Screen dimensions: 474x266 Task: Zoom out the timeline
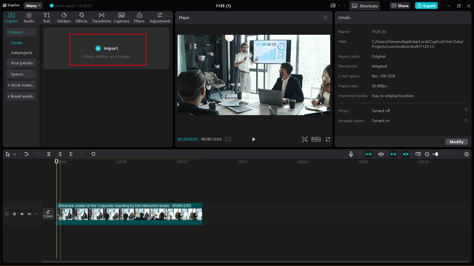(427, 154)
